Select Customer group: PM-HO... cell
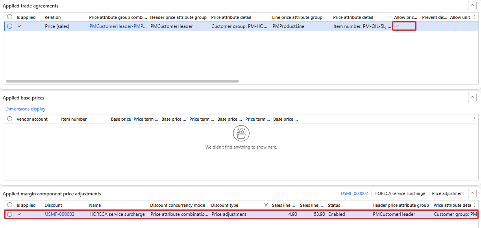Viewport: 481px width, 228px height. [239, 26]
